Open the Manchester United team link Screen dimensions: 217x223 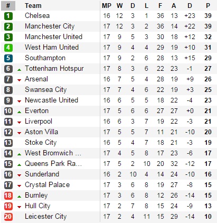click(53, 37)
